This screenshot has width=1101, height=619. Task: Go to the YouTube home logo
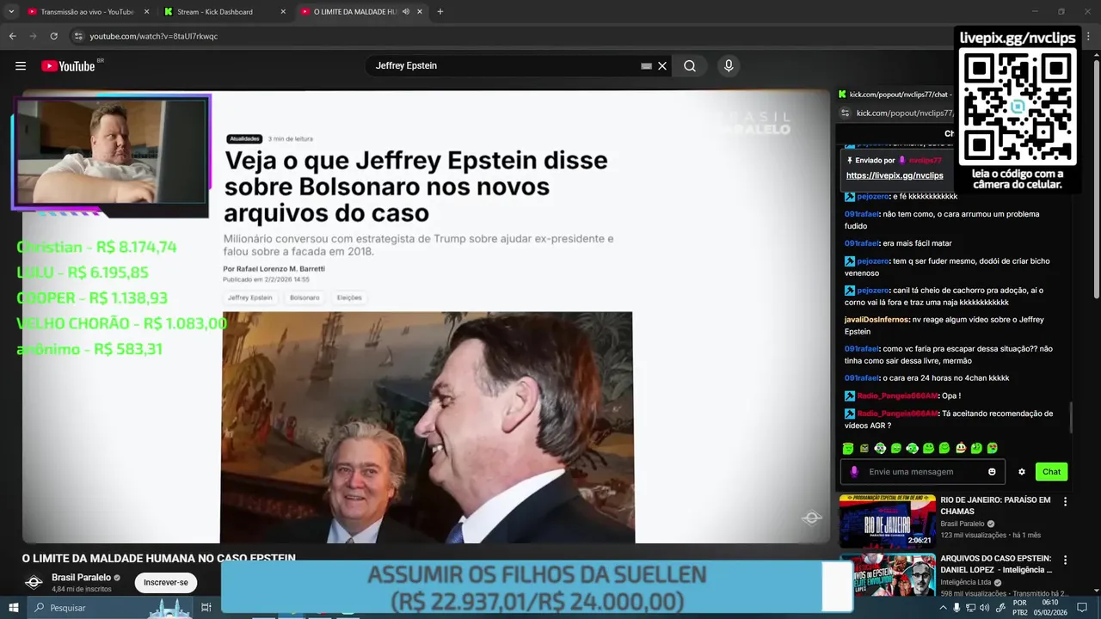[x=68, y=66]
